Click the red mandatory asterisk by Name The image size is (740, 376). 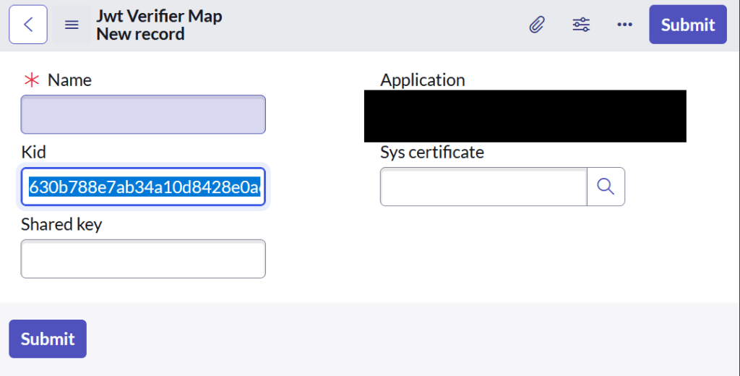(30, 80)
